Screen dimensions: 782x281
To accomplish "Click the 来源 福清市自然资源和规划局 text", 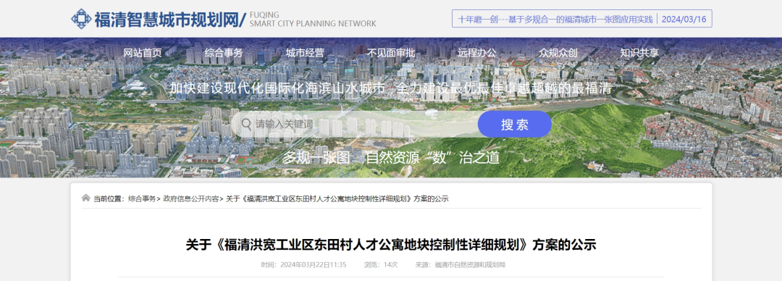I will (x=461, y=264).
